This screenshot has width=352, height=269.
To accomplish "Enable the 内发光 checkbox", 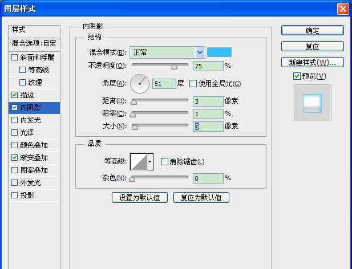I will pos(15,120).
